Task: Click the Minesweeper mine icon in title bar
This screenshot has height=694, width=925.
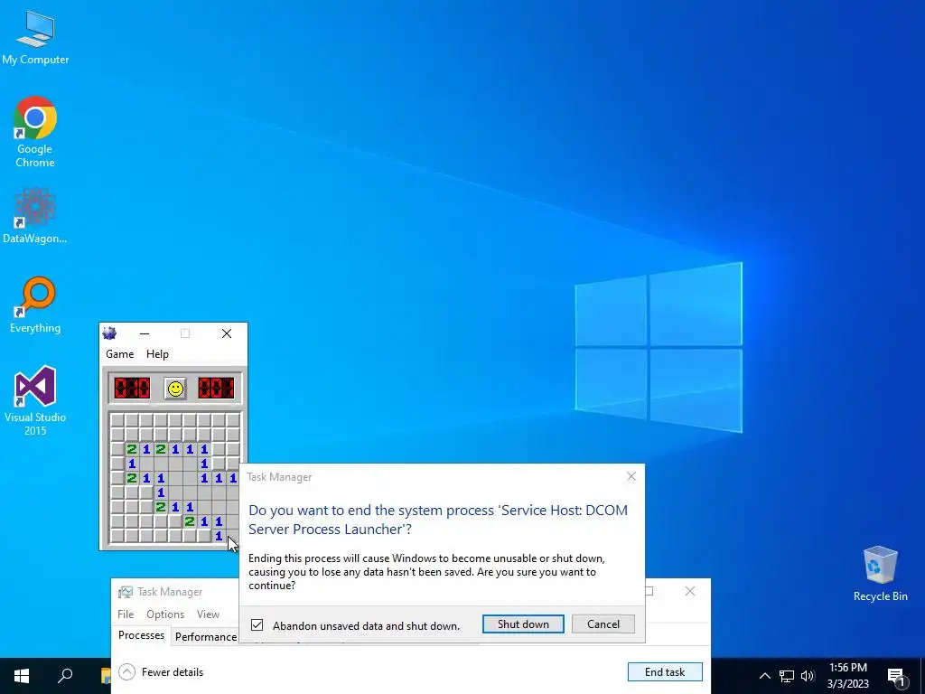Action: (109, 333)
